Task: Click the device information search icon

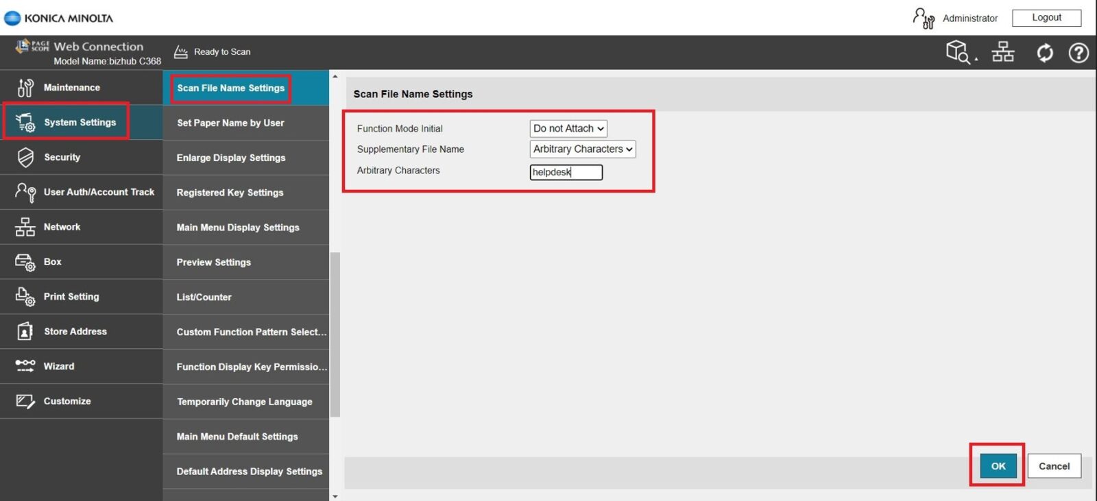Action: [958, 52]
